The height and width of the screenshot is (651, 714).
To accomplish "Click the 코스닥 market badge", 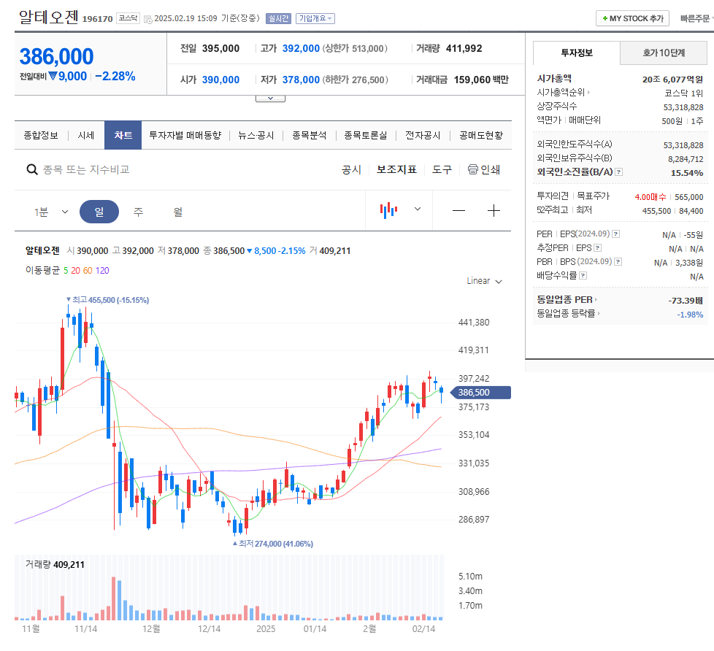I will [128, 18].
